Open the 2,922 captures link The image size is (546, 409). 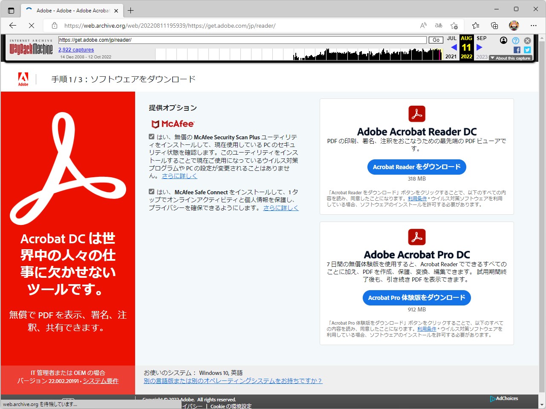click(76, 50)
